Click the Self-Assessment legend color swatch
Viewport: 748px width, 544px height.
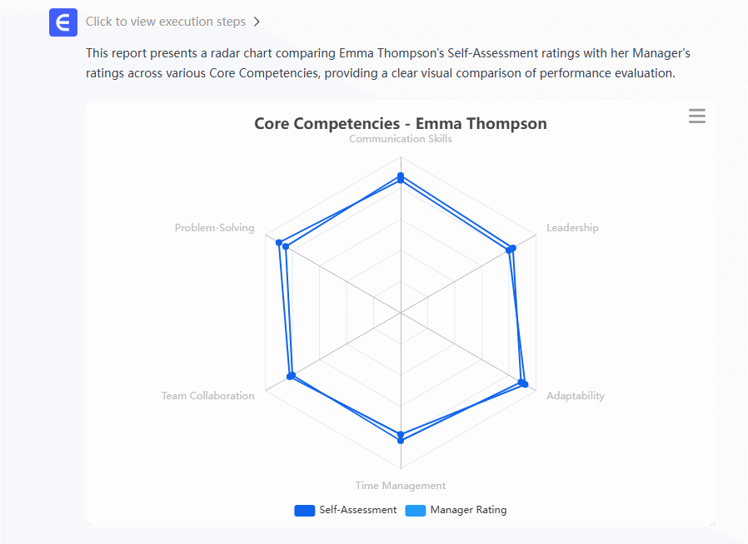pos(304,511)
